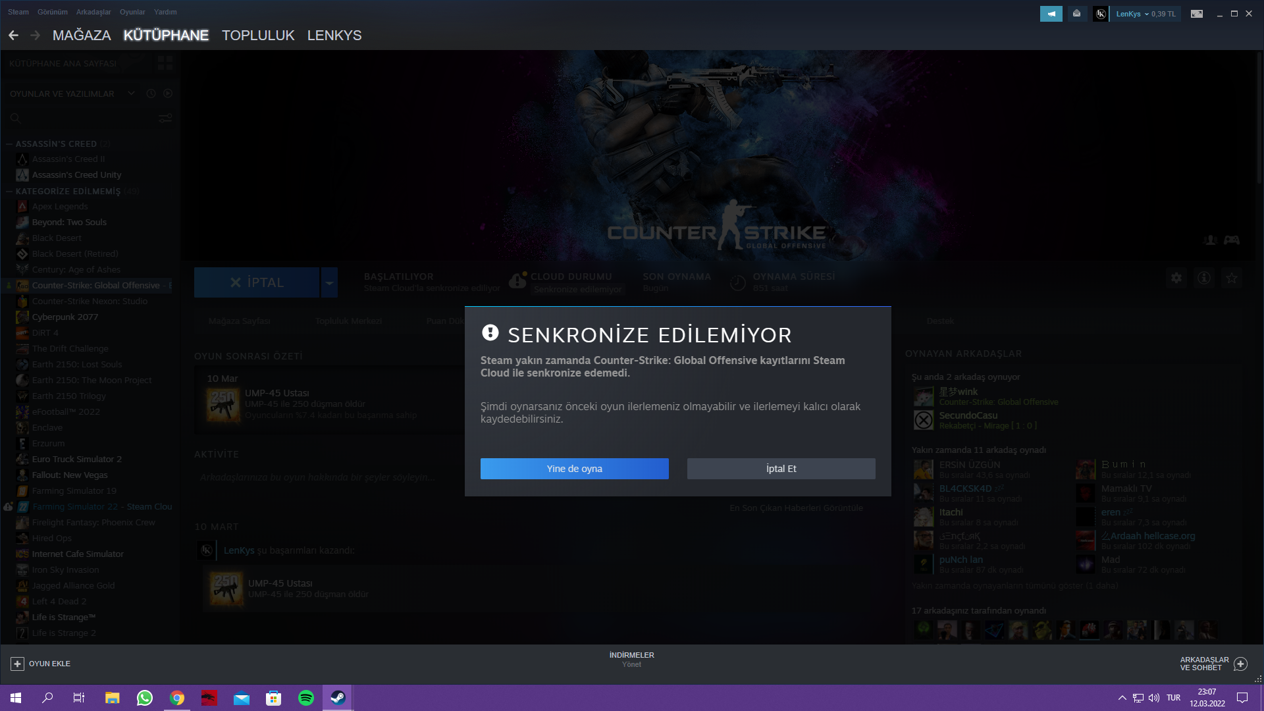Open game info icon
Image resolution: width=1264 pixels, height=711 pixels.
[1204, 278]
